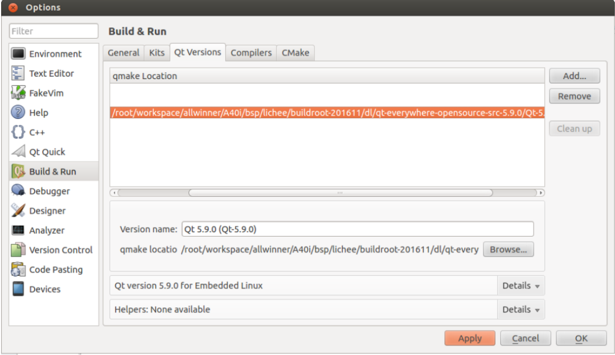Open the Compilers tab
The width and height of the screenshot is (615, 355).
click(251, 53)
